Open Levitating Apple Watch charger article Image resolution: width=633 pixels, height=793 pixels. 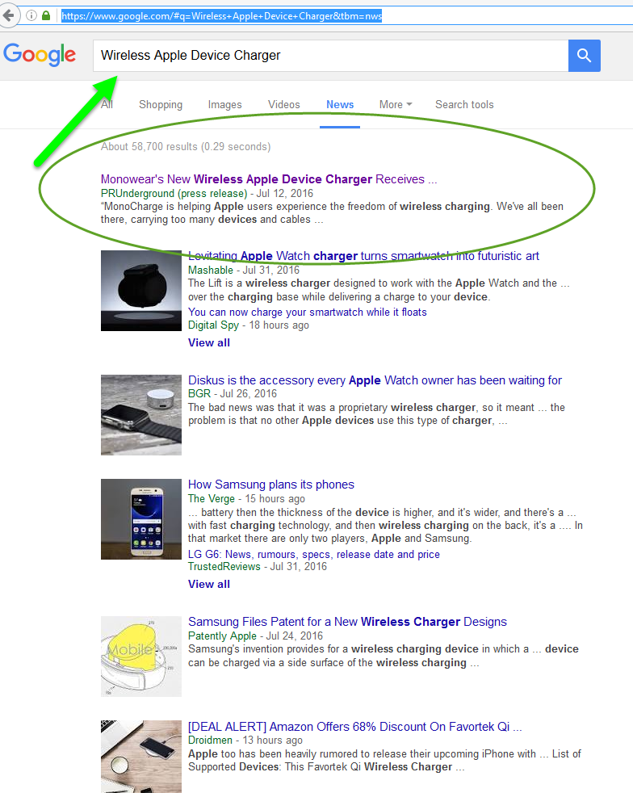pos(363,256)
